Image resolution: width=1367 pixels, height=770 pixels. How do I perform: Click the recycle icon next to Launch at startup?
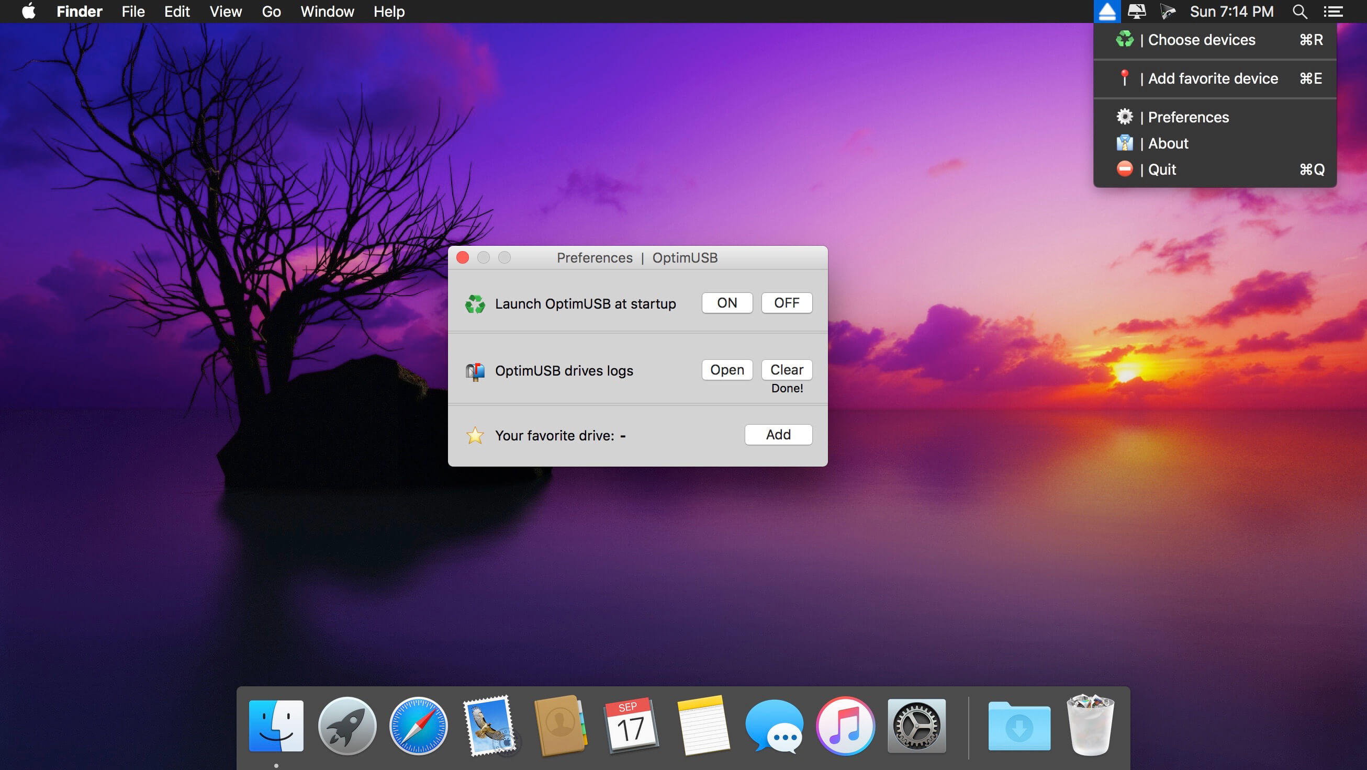coord(475,304)
